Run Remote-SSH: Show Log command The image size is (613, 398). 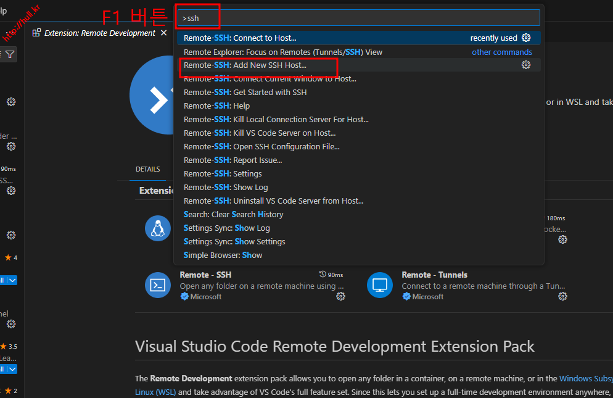(226, 188)
